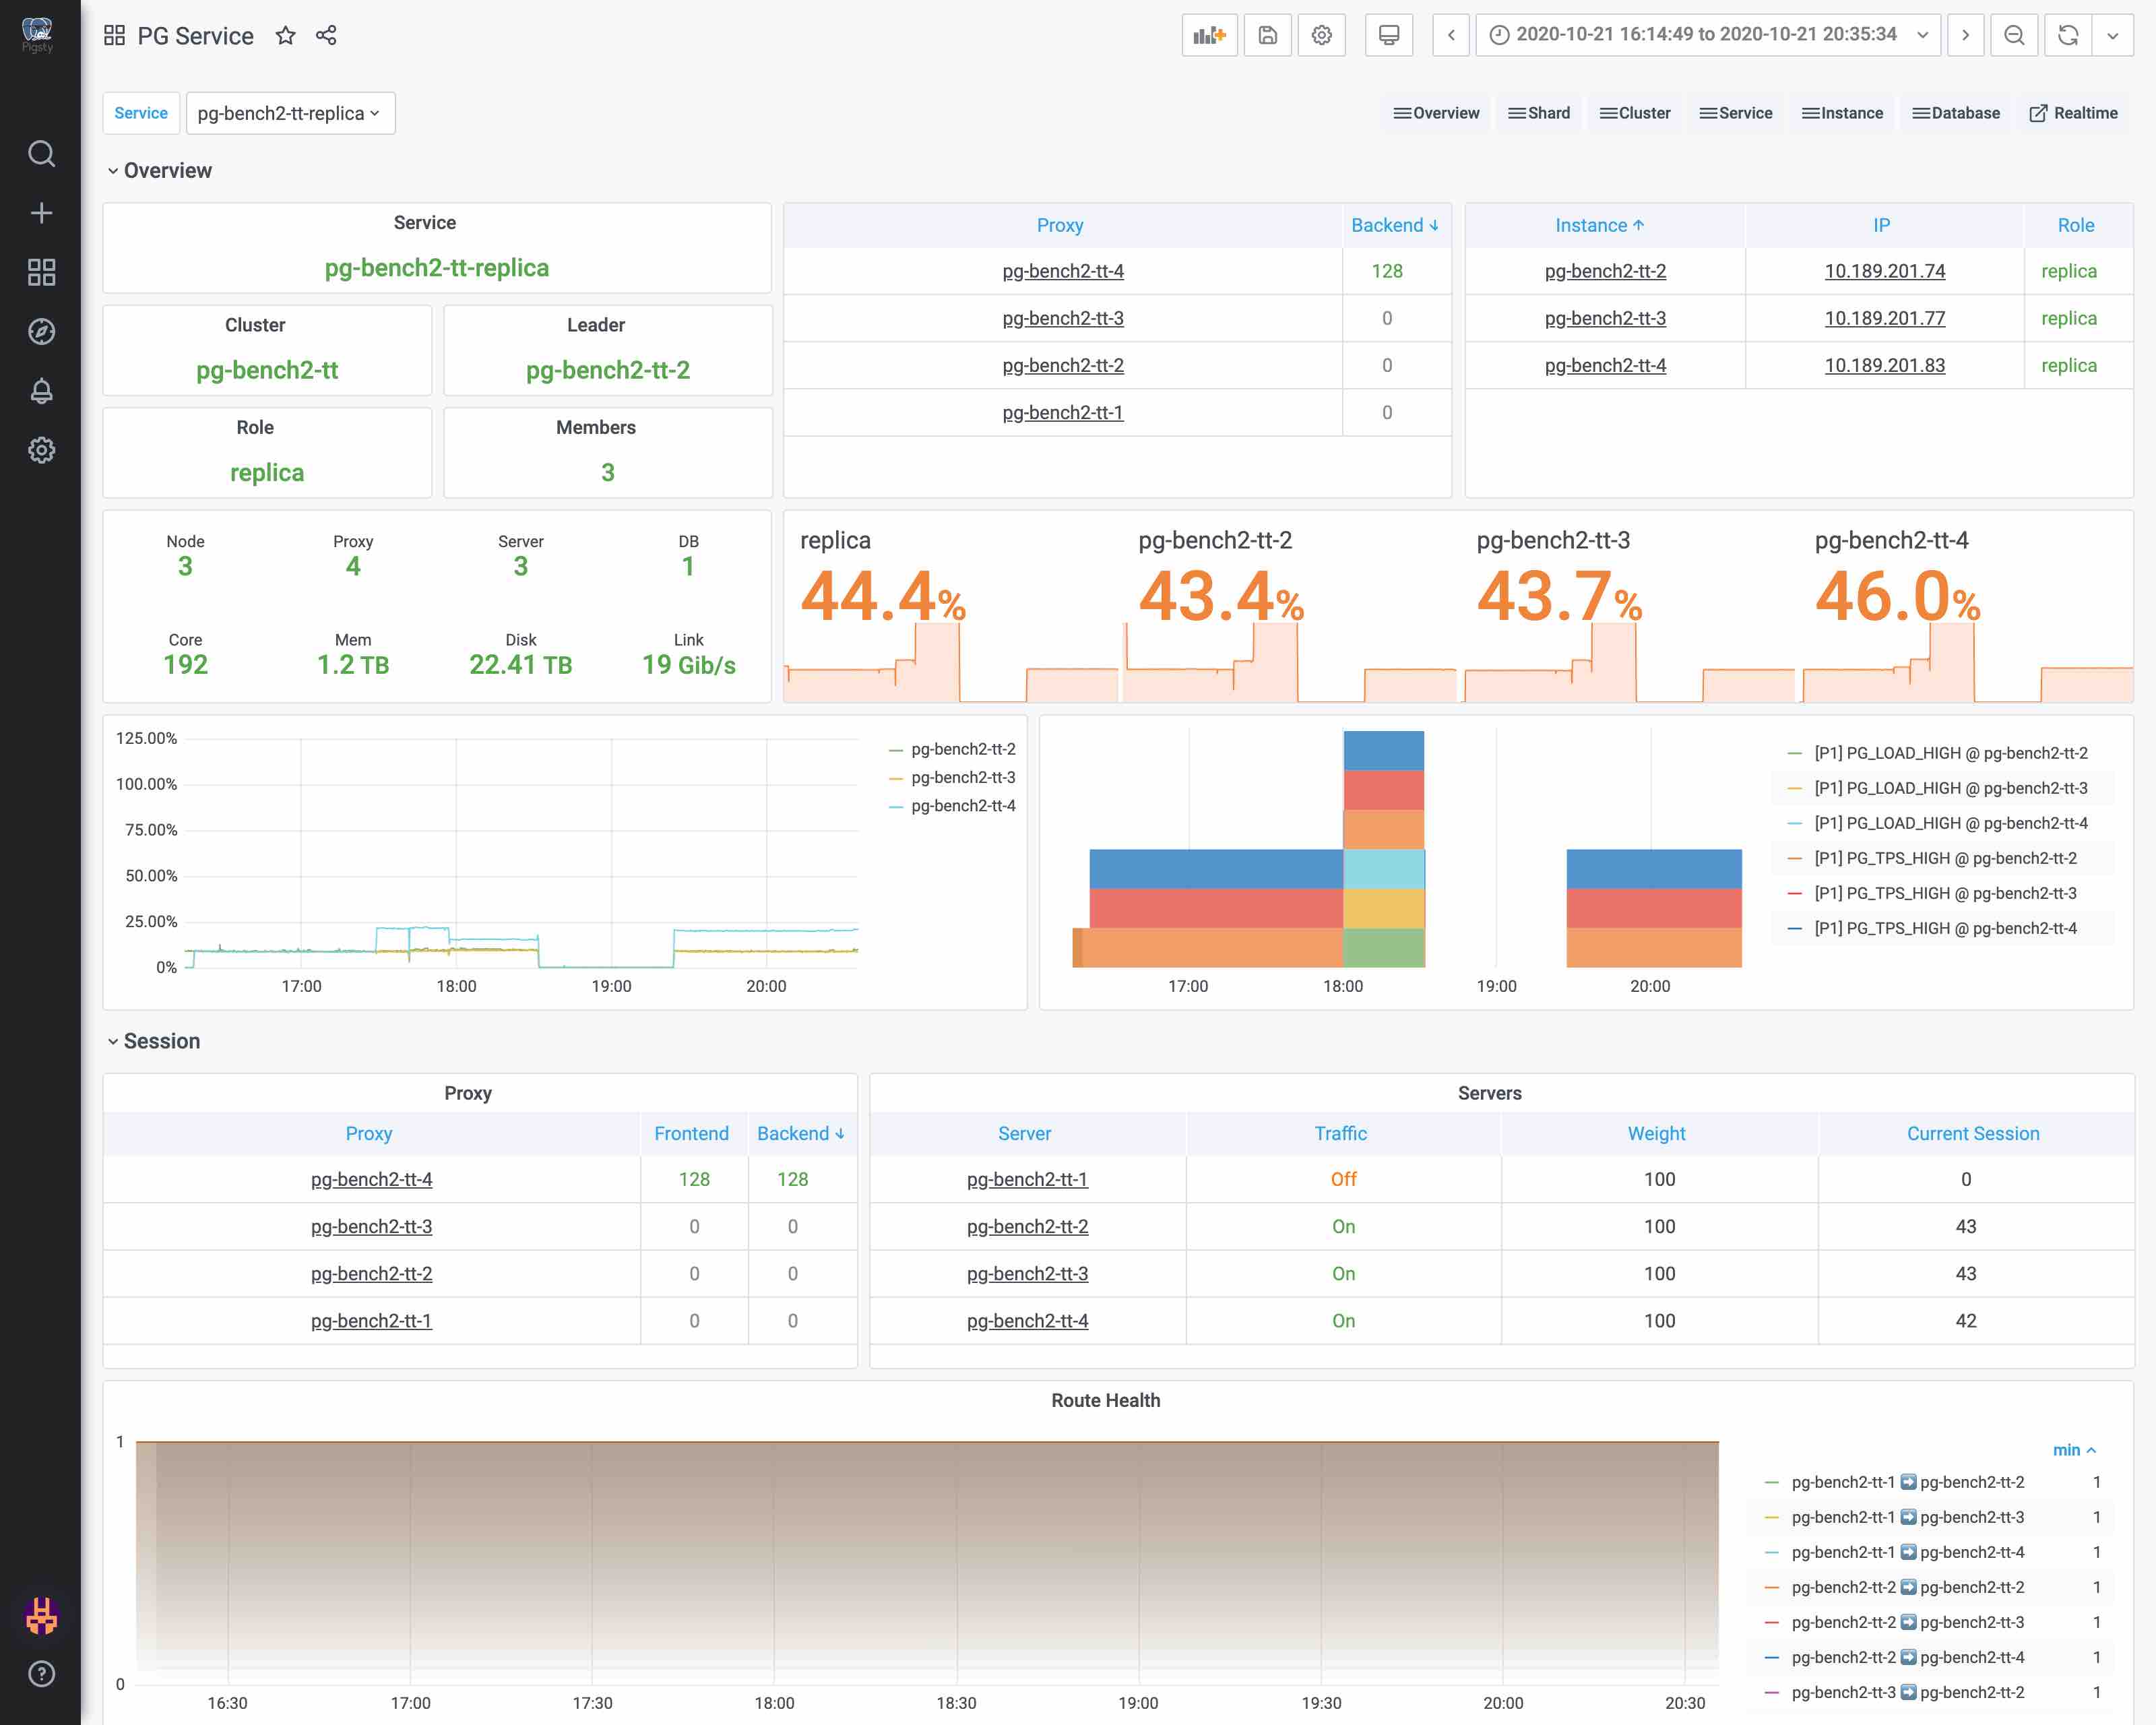Screen dimensions: 2156x1725
Task: Open the Instance navigation menu
Action: [x=1841, y=113]
